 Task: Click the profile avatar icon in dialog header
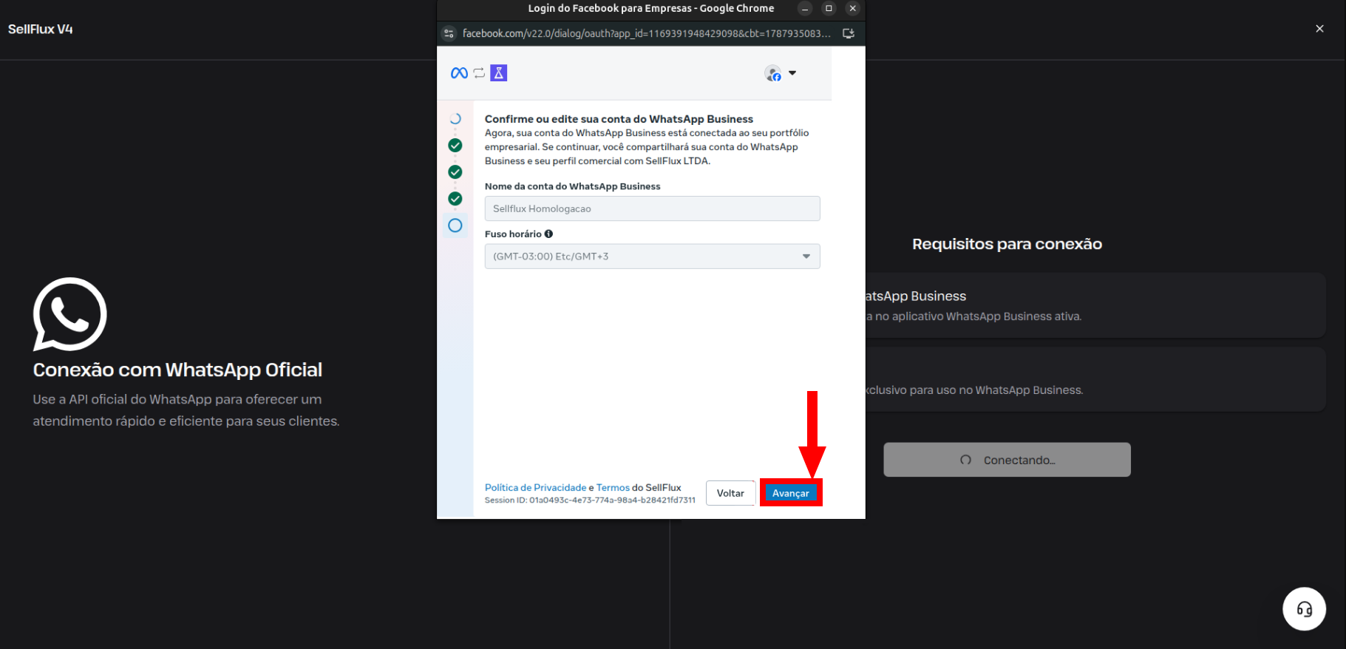coord(773,73)
